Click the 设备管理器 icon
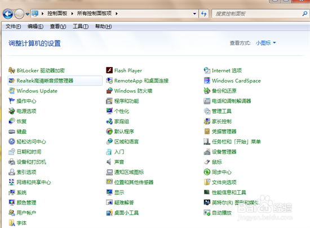This screenshot has width=310, height=228. click(x=207, y=152)
